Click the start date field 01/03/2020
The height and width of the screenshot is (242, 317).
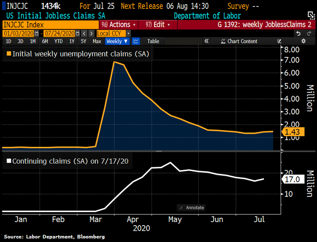coord(19,33)
